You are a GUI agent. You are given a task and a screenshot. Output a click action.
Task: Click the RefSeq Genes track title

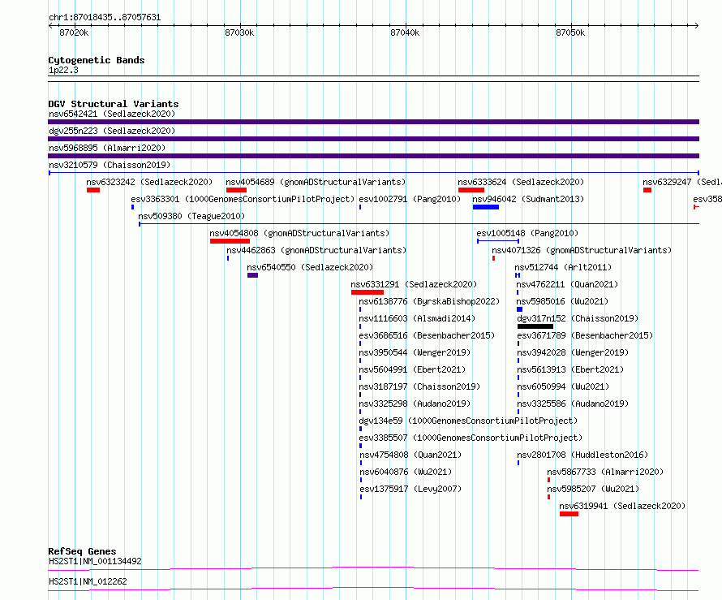coord(83,551)
